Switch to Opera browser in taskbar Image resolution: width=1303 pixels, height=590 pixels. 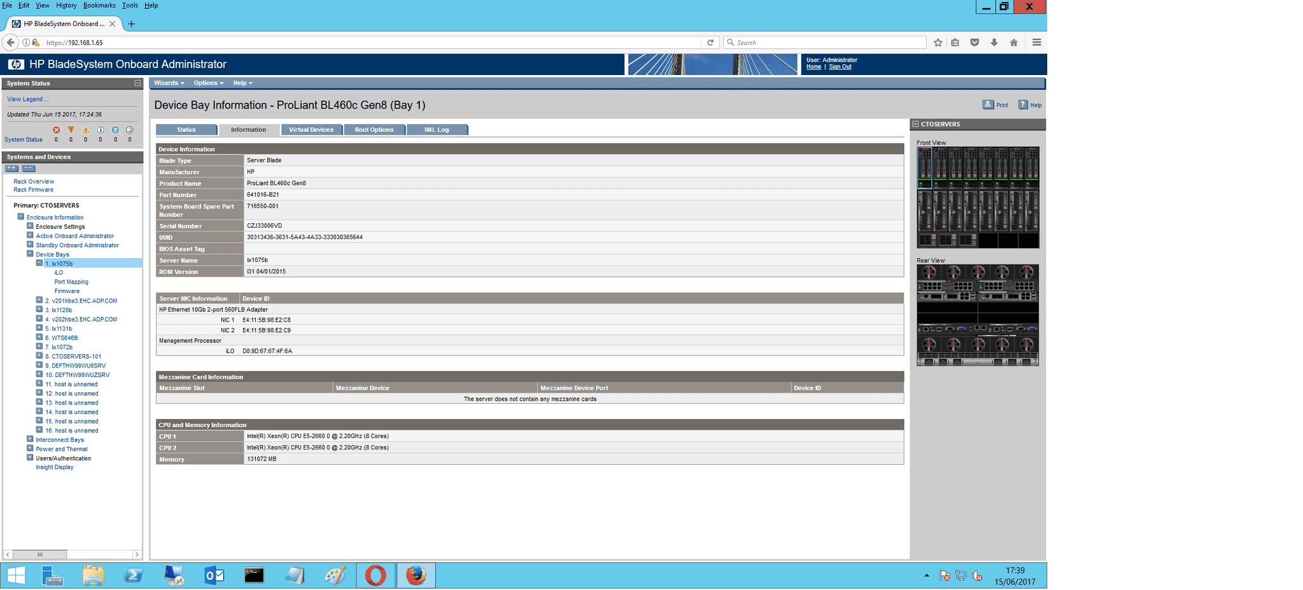[375, 575]
